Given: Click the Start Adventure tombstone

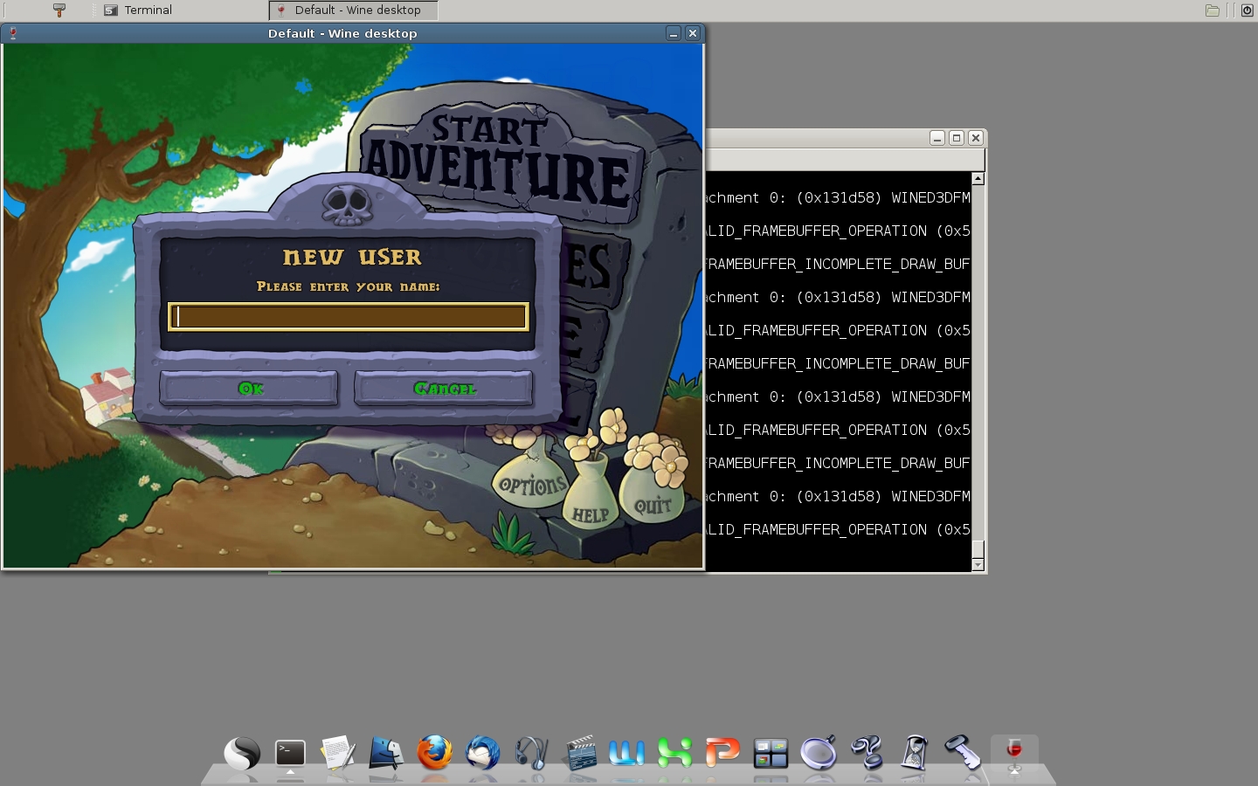Looking at the screenshot, I should coord(500,160).
